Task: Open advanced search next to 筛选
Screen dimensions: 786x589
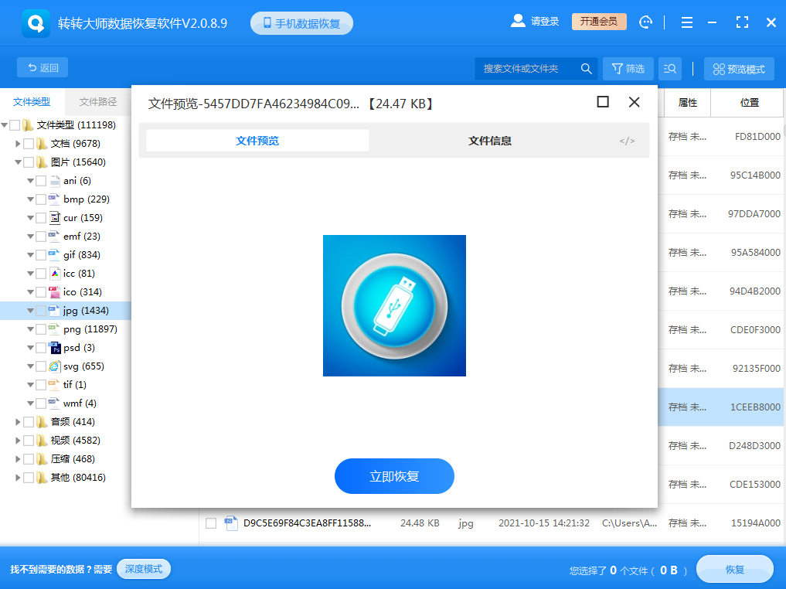Action: click(x=669, y=68)
